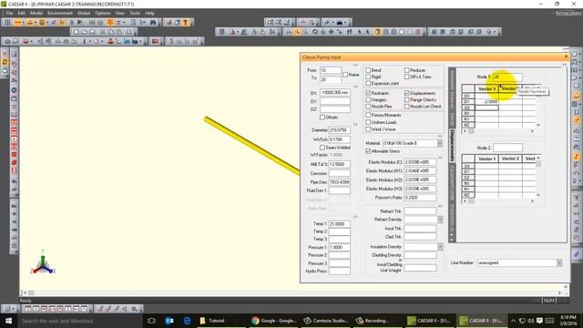This screenshot has height=328, width=583.
Task: Expand the >> arrow above the DX field
Action: coord(355,87)
